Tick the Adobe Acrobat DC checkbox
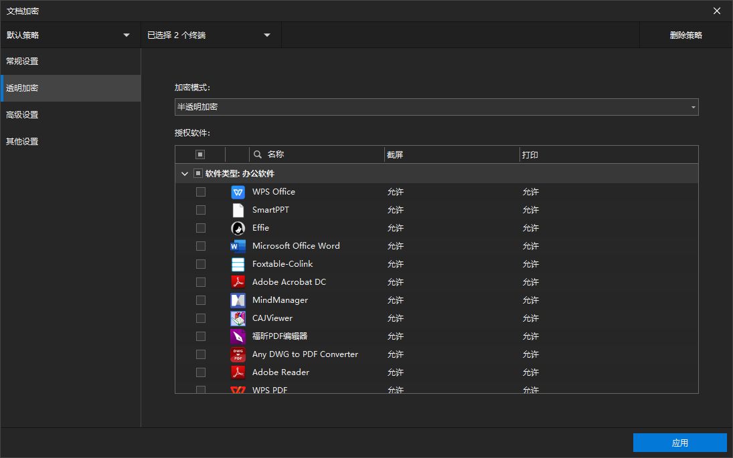This screenshot has width=733, height=458. click(x=201, y=282)
